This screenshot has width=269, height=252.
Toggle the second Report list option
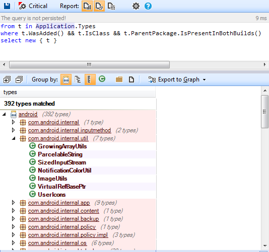[x=99, y=6]
